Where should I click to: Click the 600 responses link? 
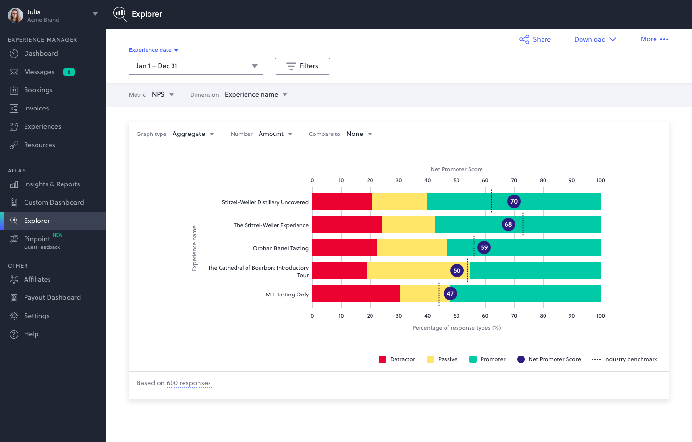189,383
